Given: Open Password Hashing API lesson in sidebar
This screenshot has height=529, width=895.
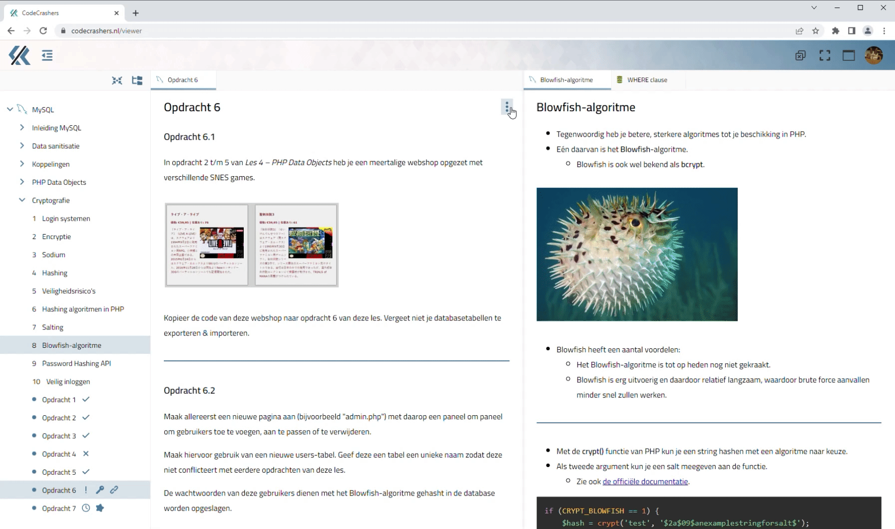Looking at the screenshot, I should (x=76, y=363).
